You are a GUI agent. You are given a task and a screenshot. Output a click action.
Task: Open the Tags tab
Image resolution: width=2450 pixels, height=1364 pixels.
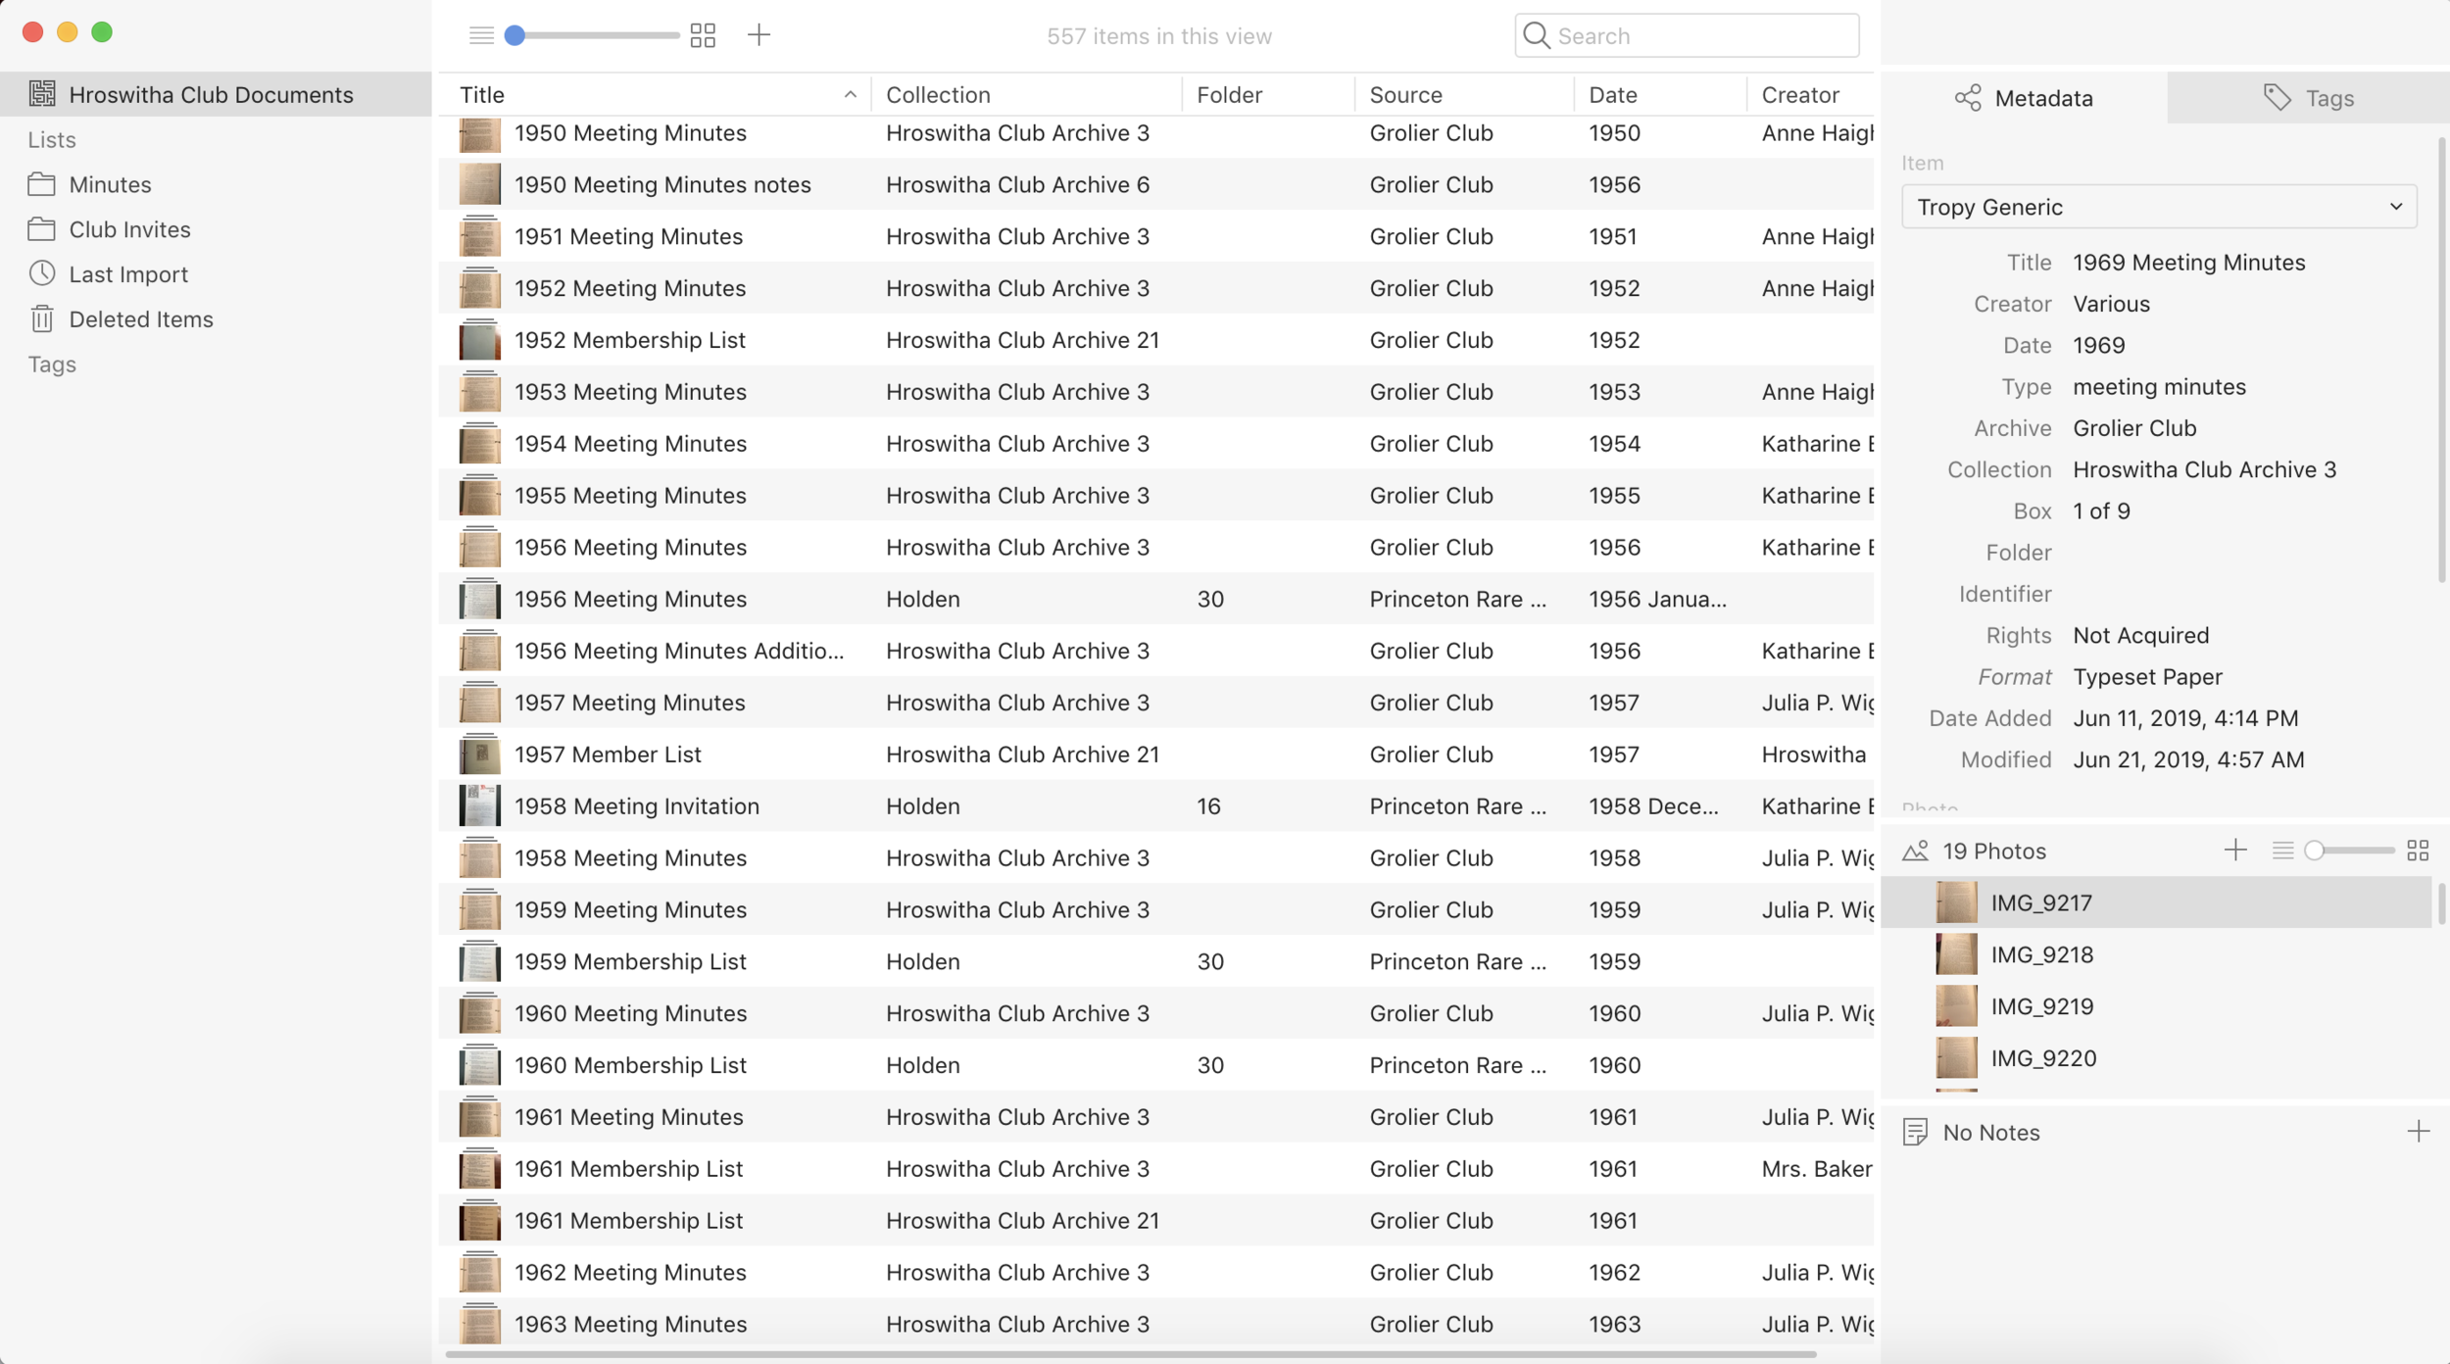(x=2308, y=98)
